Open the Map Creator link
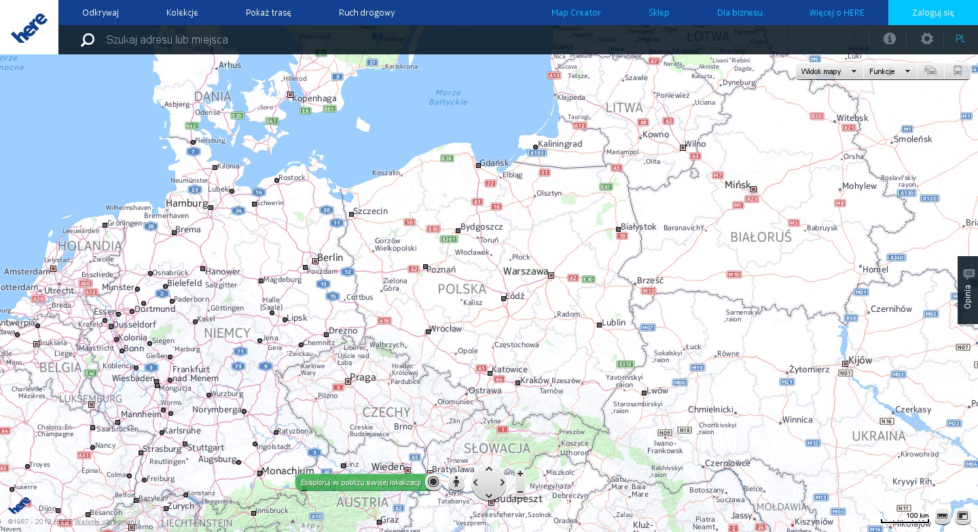Image resolution: width=978 pixels, height=532 pixels. tap(576, 13)
